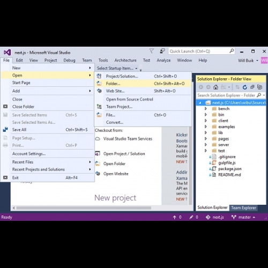Refresh the Solution Explorer folder view
Viewport: 268px width, 268px height.
click(245, 87)
